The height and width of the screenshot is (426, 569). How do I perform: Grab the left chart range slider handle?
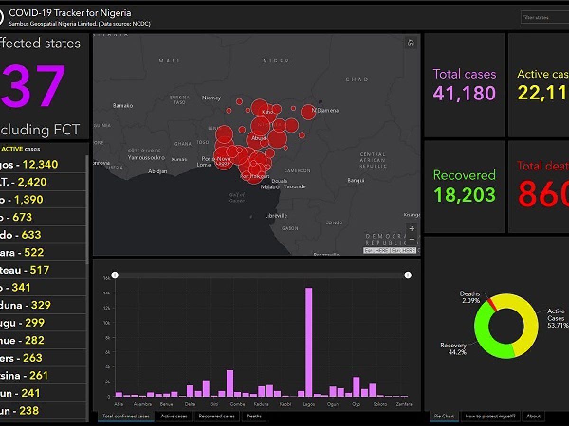coord(114,275)
